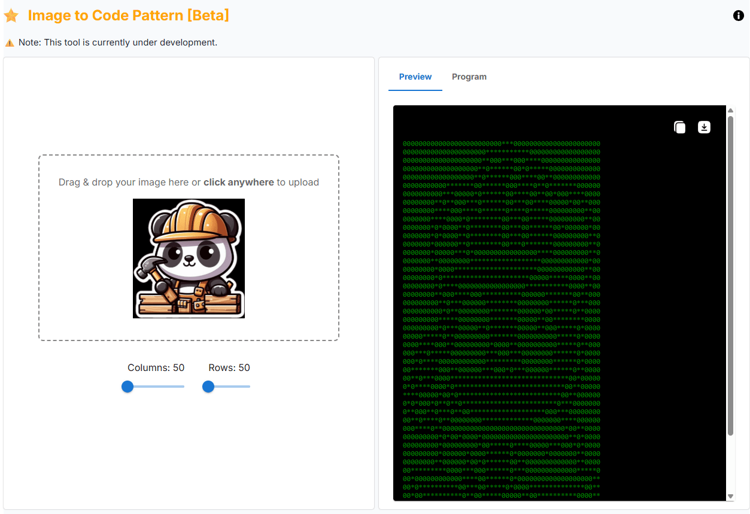
Task: Click the Rows slider handle
Action: pos(208,387)
